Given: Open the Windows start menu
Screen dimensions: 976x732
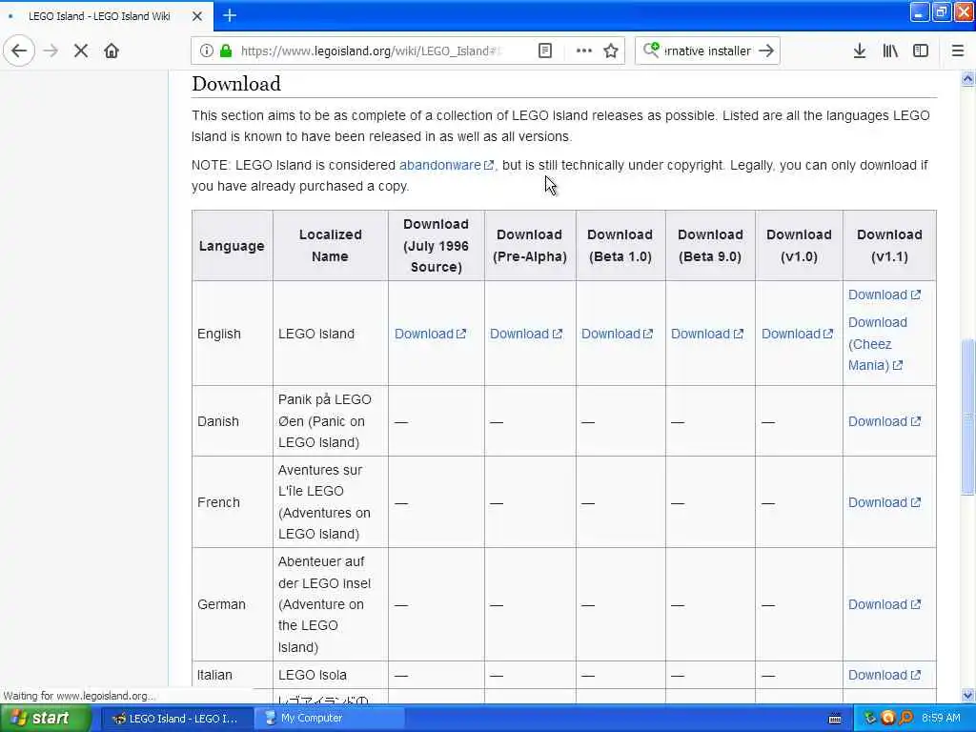Looking at the screenshot, I should (x=46, y=719).
